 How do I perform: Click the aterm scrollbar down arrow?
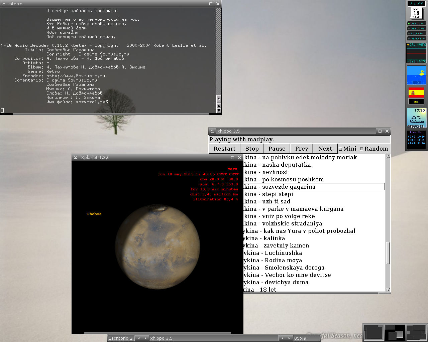pos(219,110)
